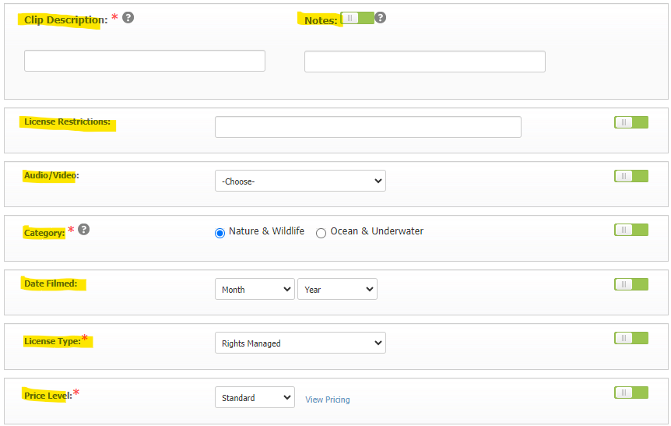Flip the Date Filmed row toggle
Viewport: 671px width, 426px height.
pyautogui.click(x=631, y=284)
